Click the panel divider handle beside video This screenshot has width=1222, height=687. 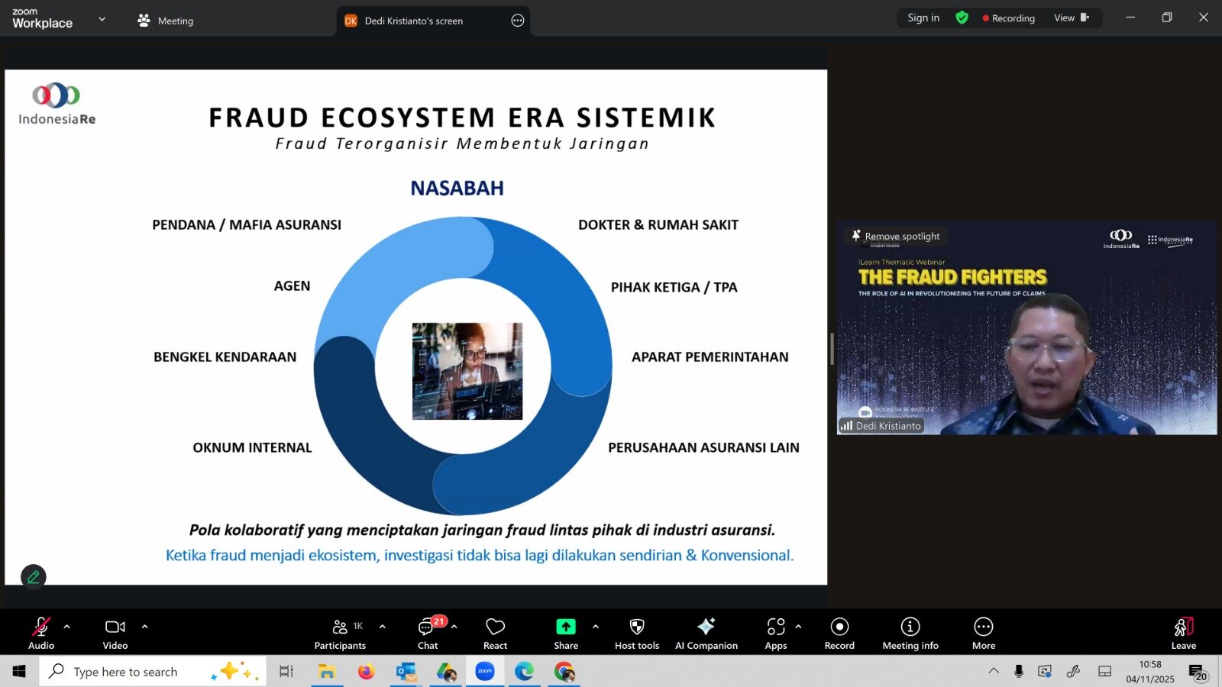tap(832, 349)
